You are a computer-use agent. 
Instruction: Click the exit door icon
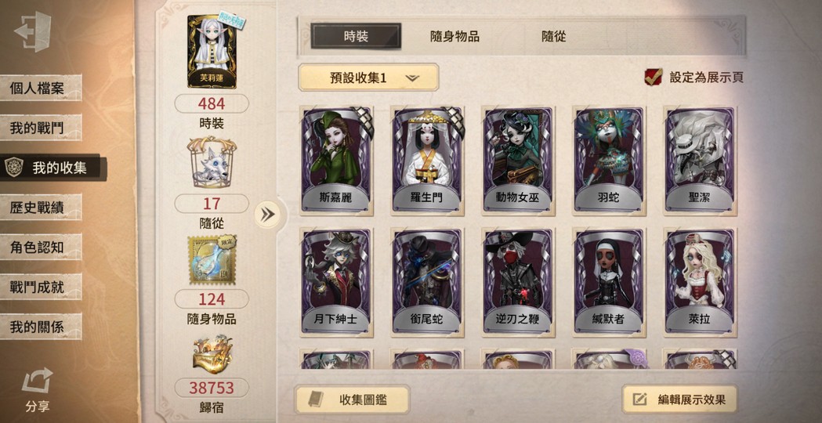[32, 31]
